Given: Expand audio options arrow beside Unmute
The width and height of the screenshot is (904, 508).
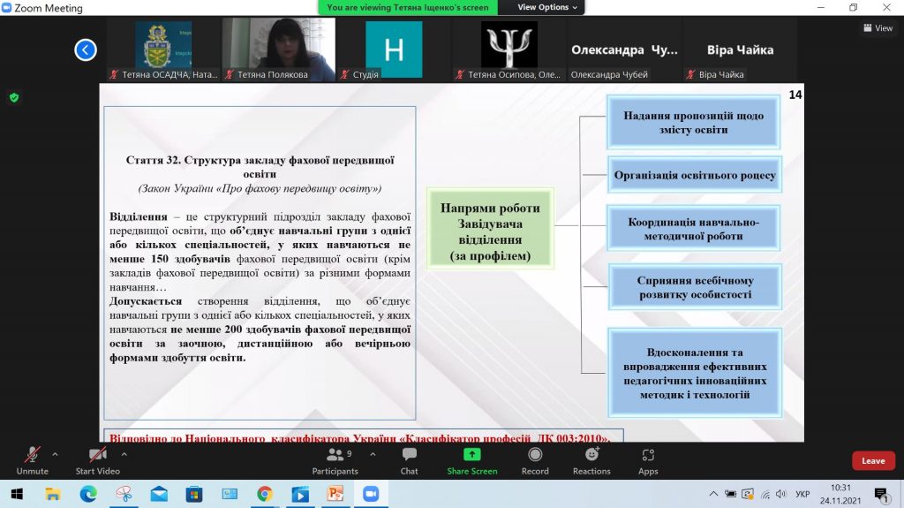Looking at the screenshot, I should coord(55,454).
